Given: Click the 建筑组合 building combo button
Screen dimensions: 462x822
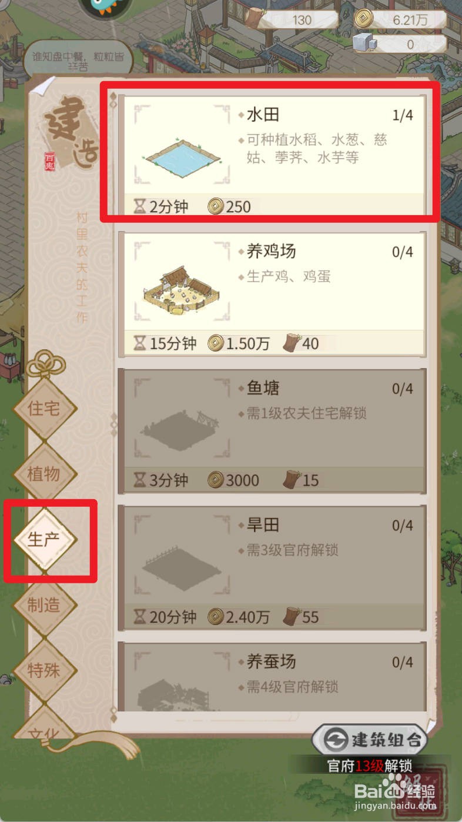Looking at the screenshot, I should tap(369, 739).
